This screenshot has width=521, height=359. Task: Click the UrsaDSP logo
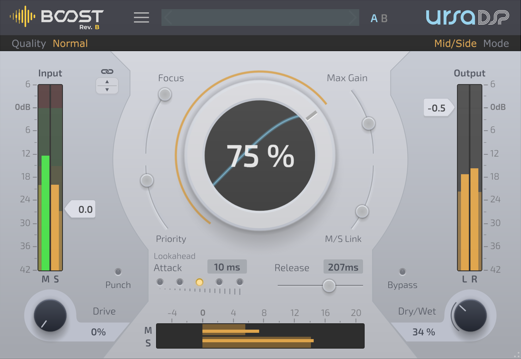point(467,17)
